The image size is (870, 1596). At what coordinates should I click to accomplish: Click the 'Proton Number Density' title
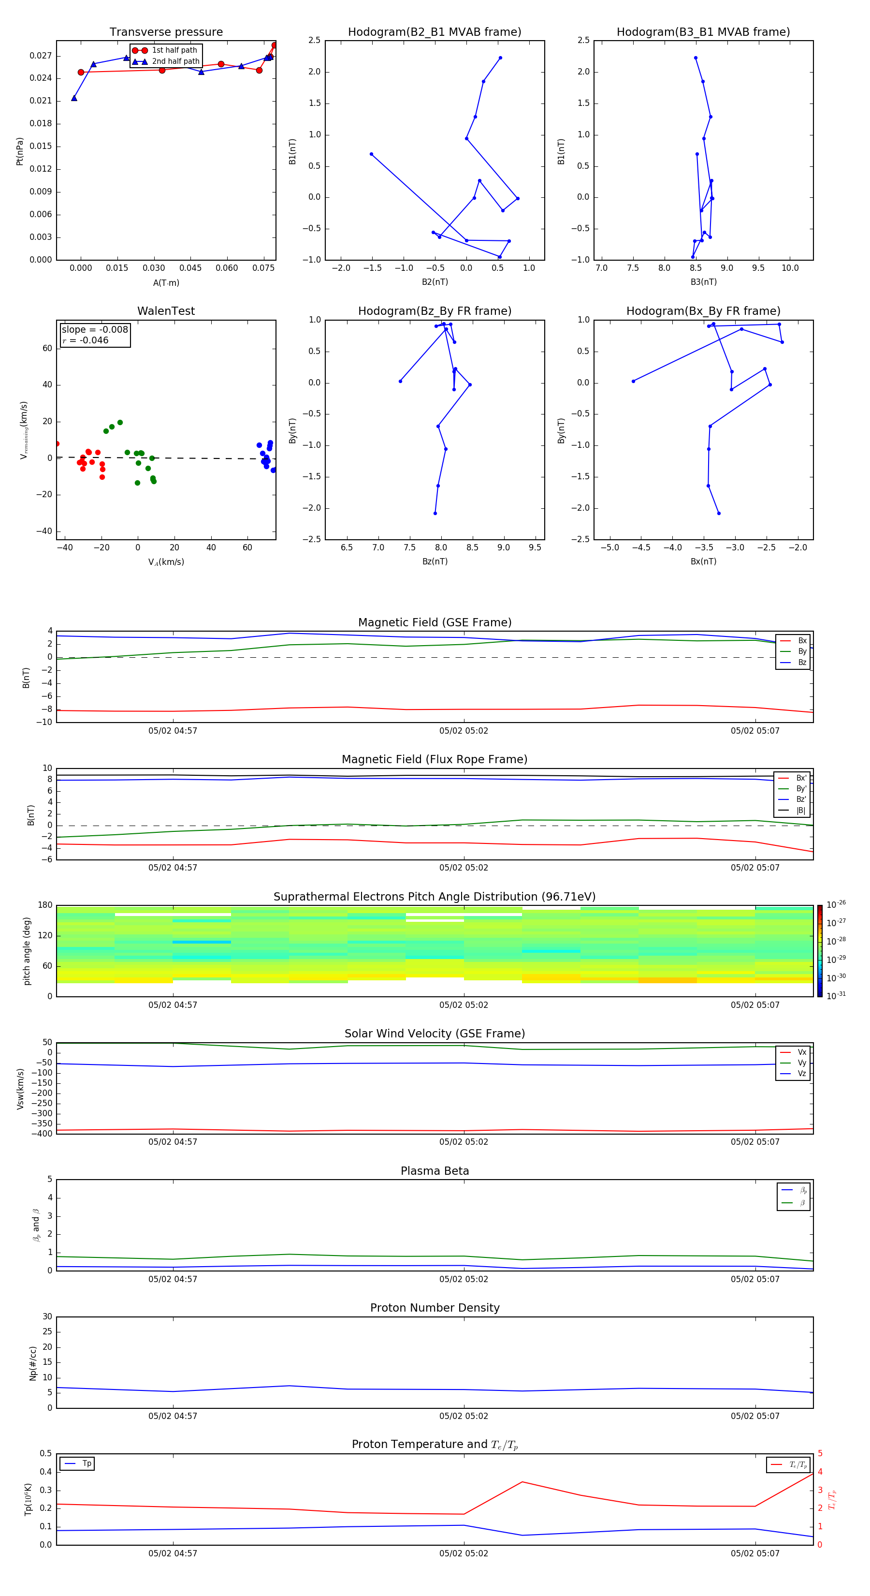(x=435, y=1309)
